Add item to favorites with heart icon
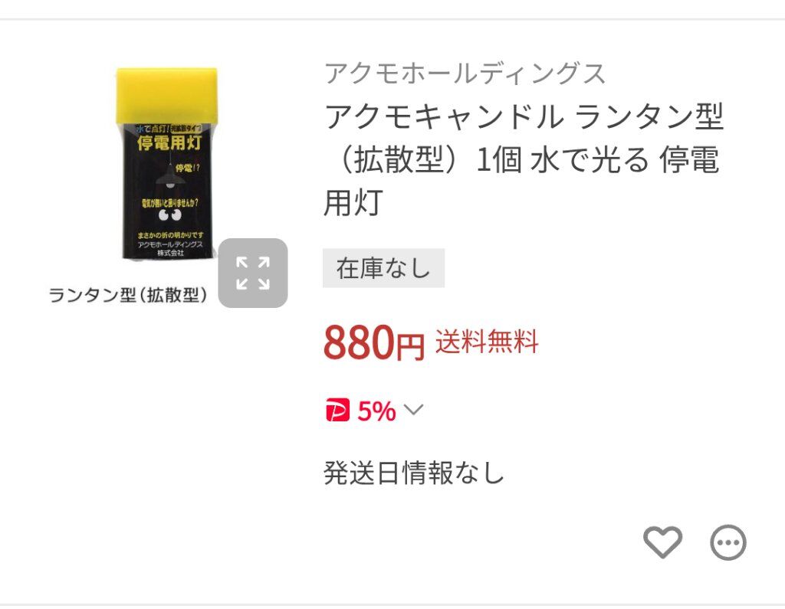 click(x=662, y=542)
